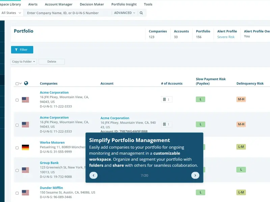This screenshot has width=270, height=202.
Task: Click the US flag beside Group Bank
Action: (26, 170)
